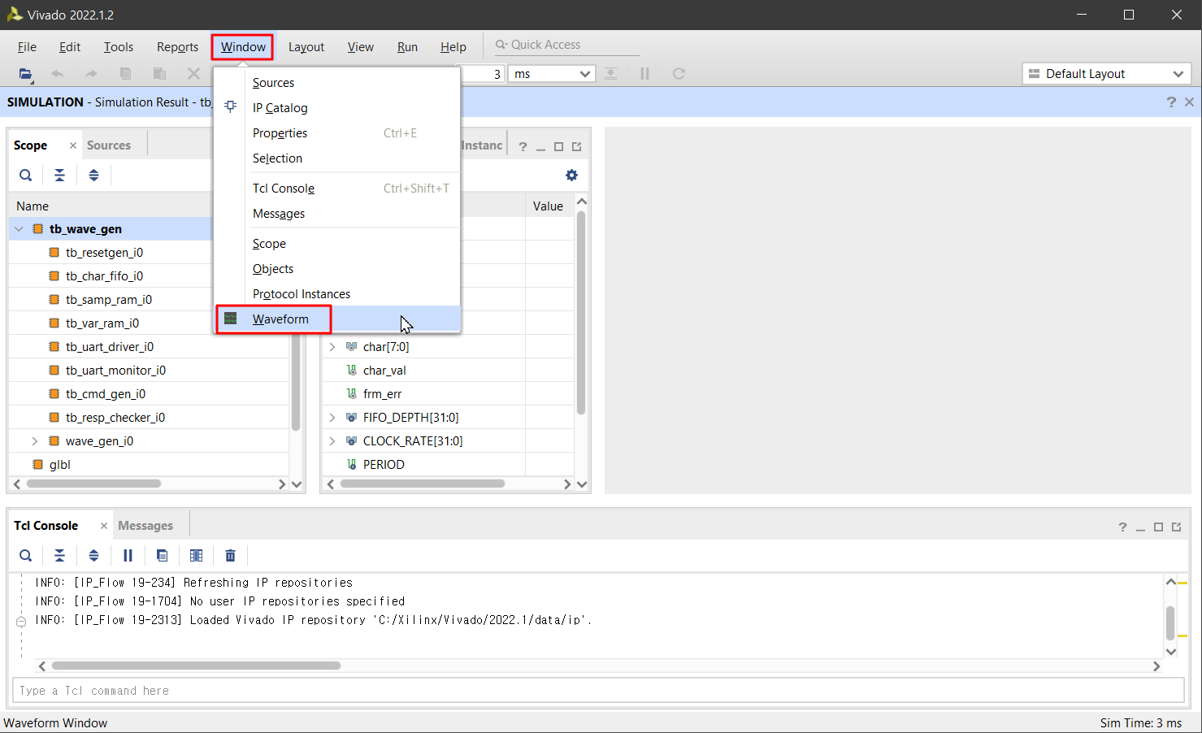Close the Simulation view with X

click(1189, 102)
